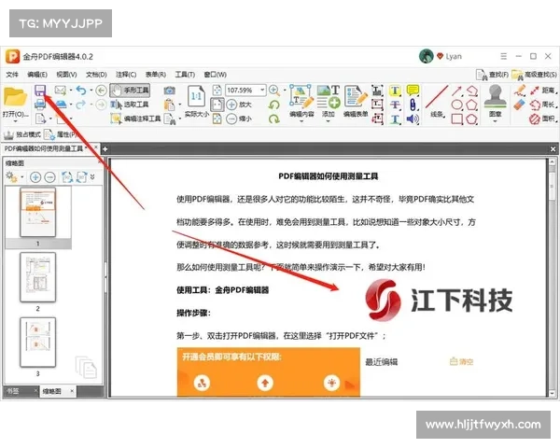The height and width of the screenshot is (448, 560).
Task: Click the eraser tool icon
Action: click(520, 105)
